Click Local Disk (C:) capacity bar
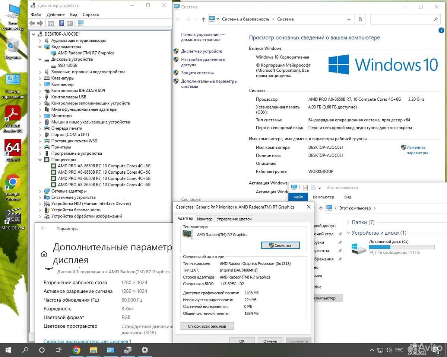 402,247
